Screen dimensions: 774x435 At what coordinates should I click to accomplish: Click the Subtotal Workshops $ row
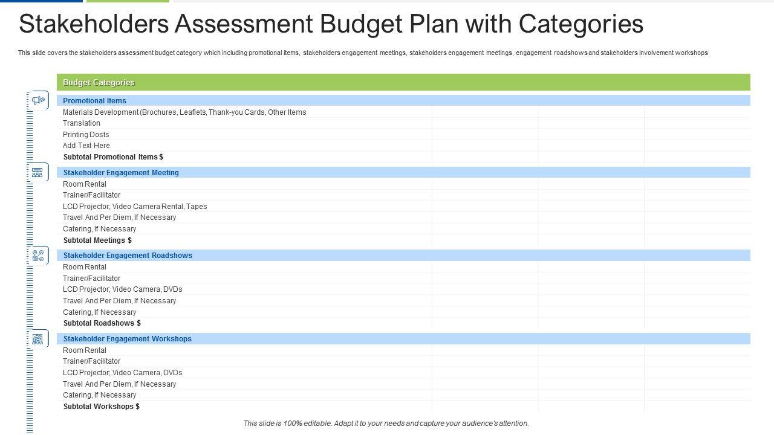(101, 407)
